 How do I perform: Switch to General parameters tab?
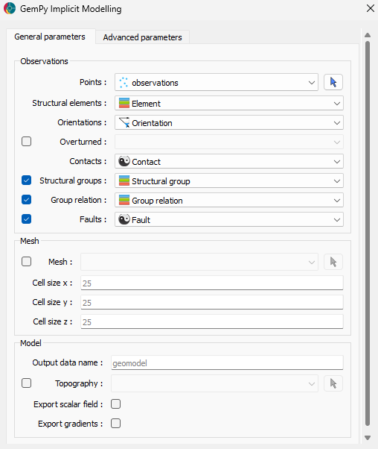pos(50,37)
